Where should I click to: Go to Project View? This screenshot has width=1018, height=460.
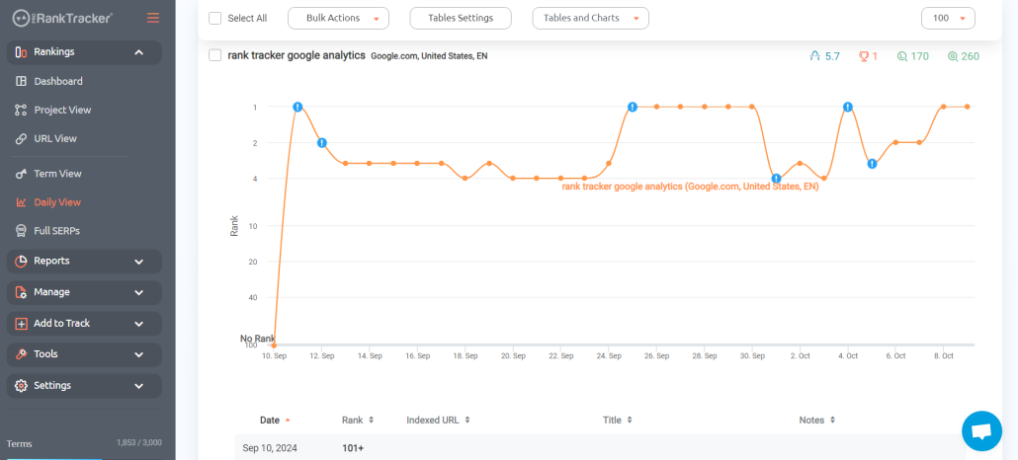62,110
